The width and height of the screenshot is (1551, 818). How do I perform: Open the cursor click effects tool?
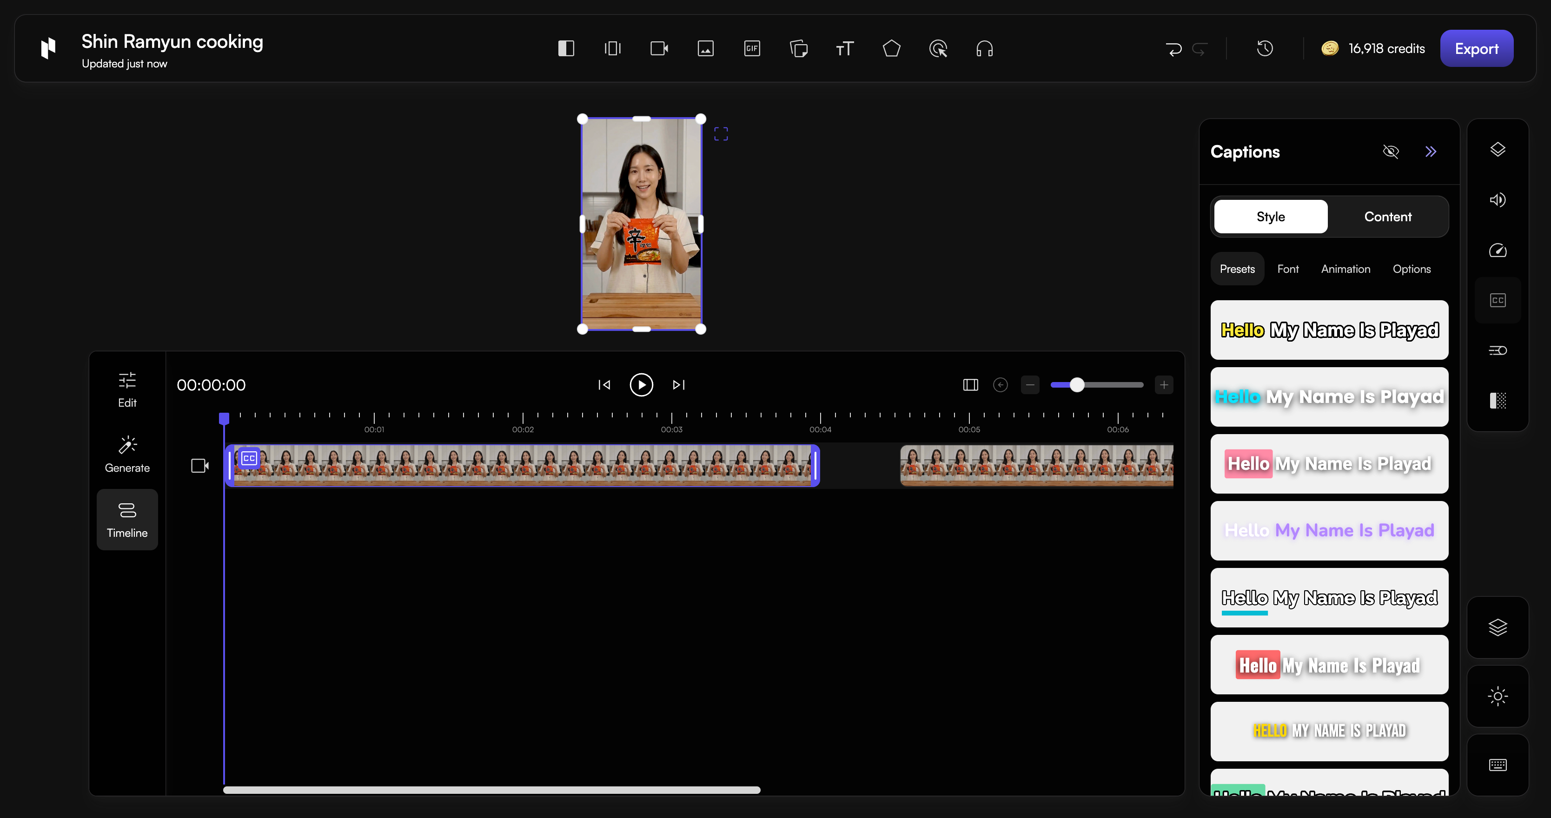(938, 48)
